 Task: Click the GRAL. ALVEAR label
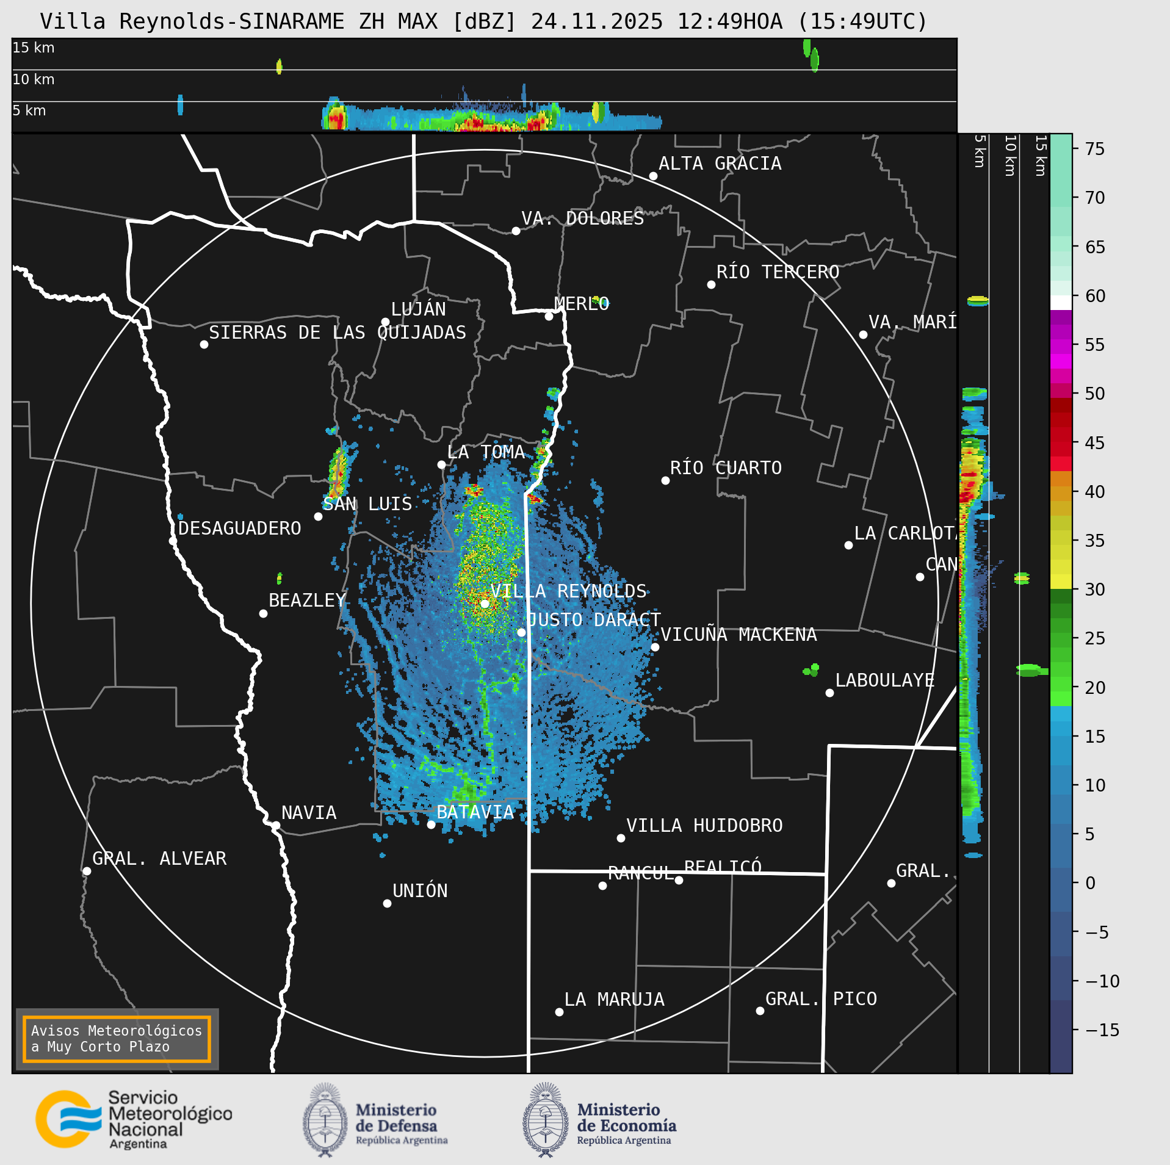click(159, 858)
